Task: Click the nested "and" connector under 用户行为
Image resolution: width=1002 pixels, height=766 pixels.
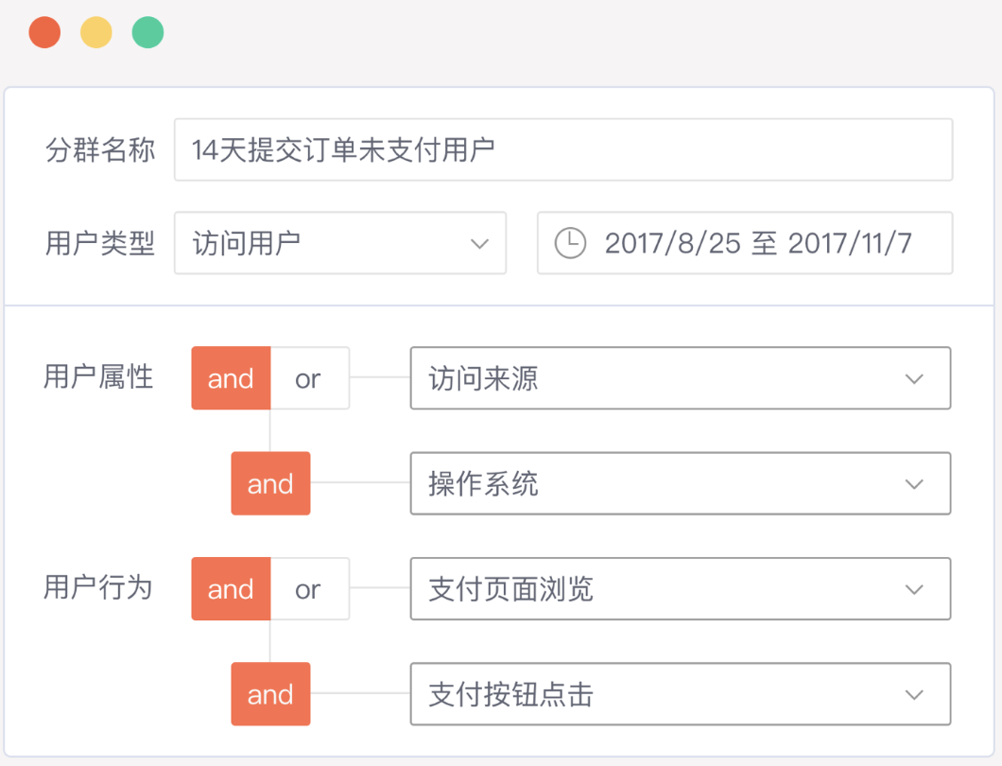Action: [270, 693]
